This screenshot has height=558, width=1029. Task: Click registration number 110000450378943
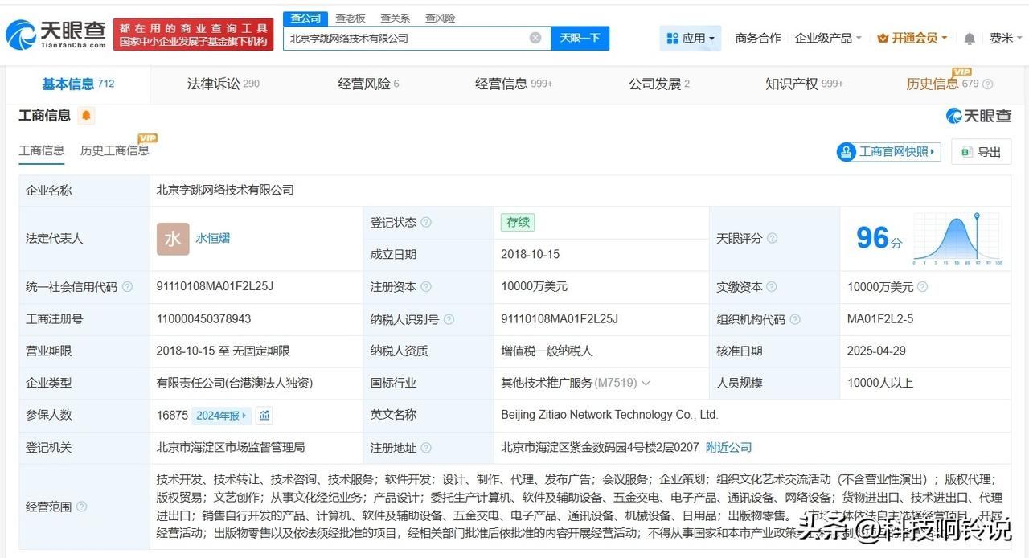coord(203,318)
